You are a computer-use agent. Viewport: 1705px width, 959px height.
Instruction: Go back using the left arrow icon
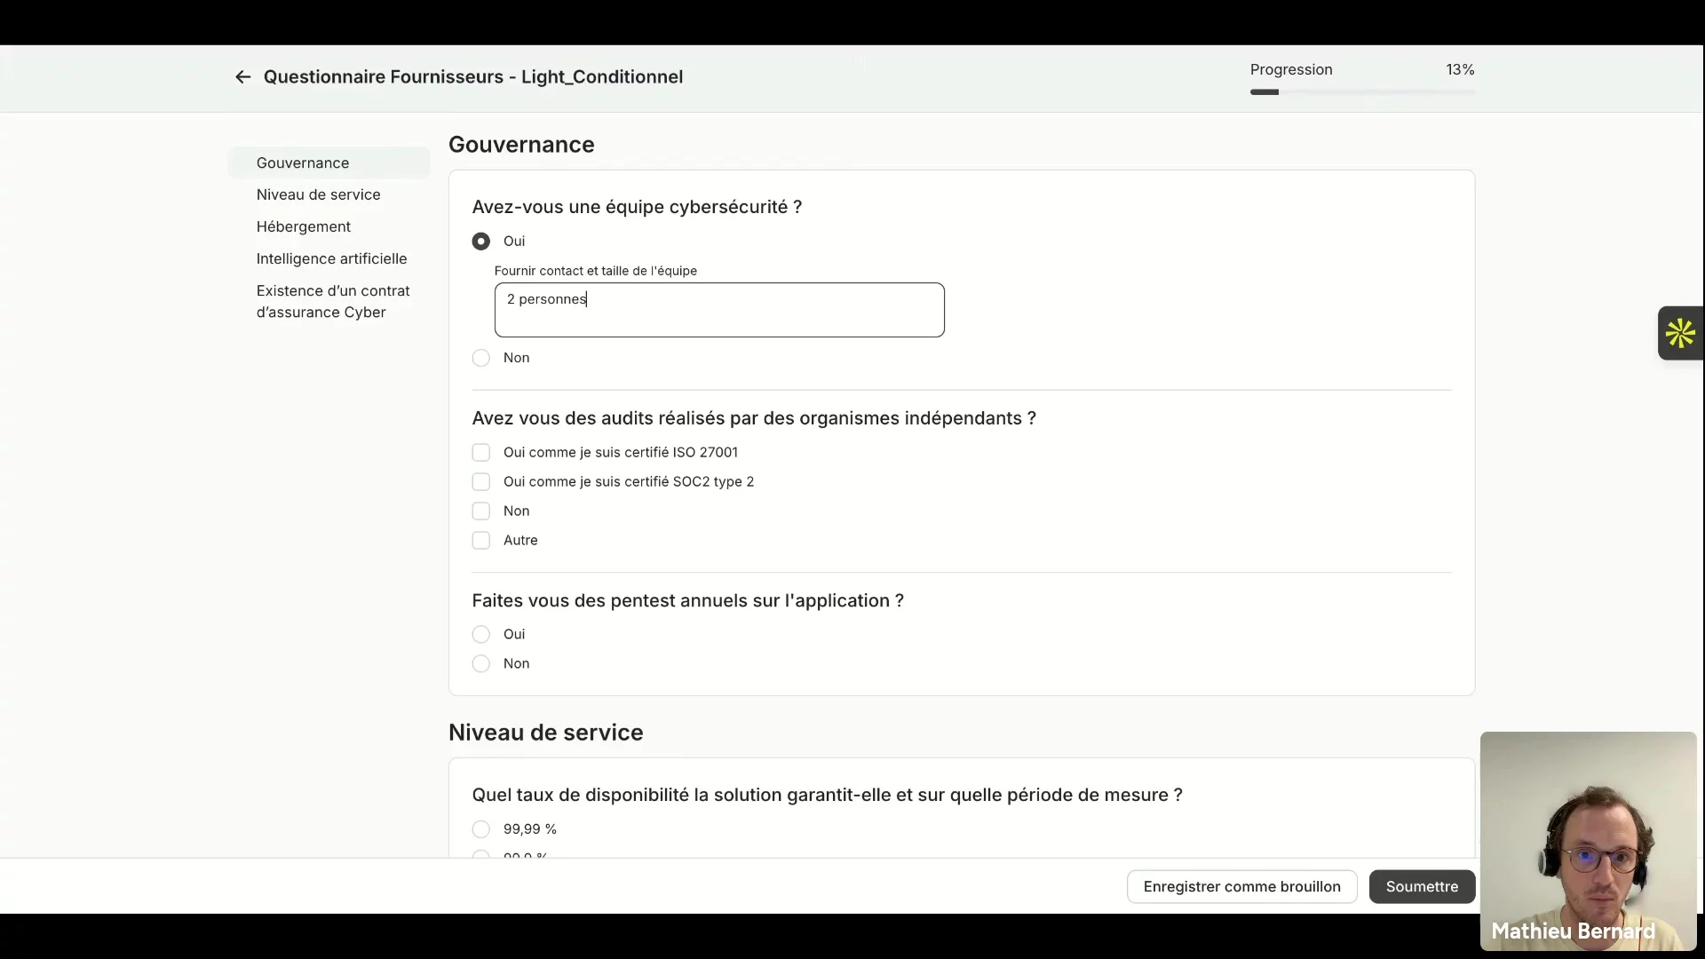[x=242, y=77]
